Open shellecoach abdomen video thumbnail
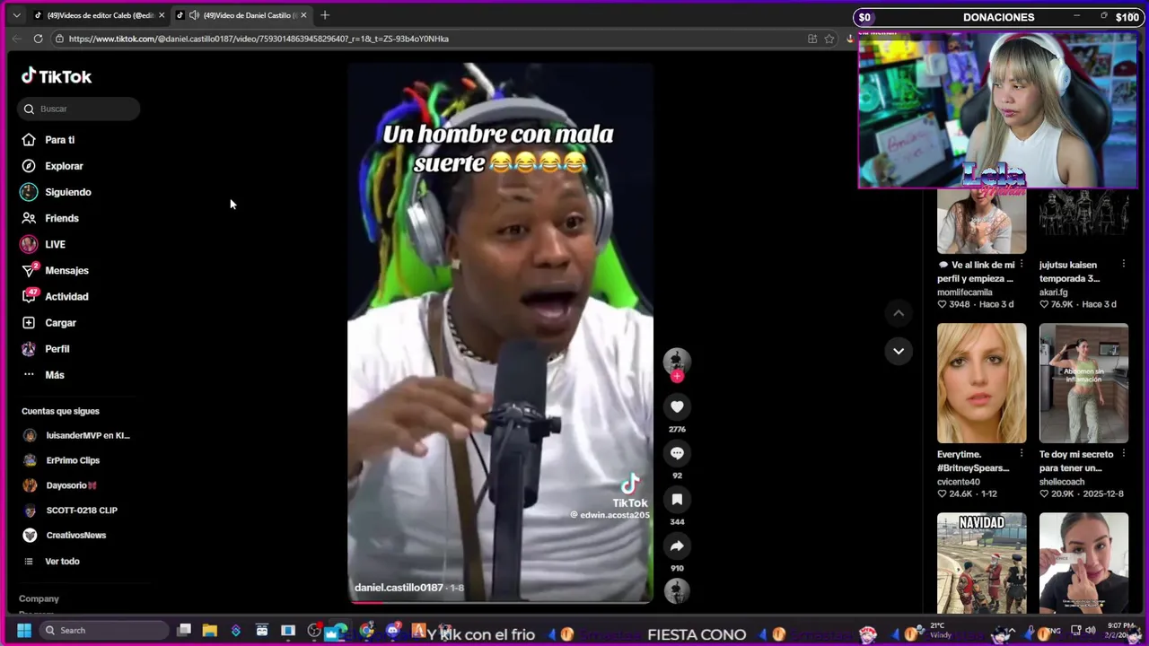The image size is (1149, 646). click(x=1083, y=383)
